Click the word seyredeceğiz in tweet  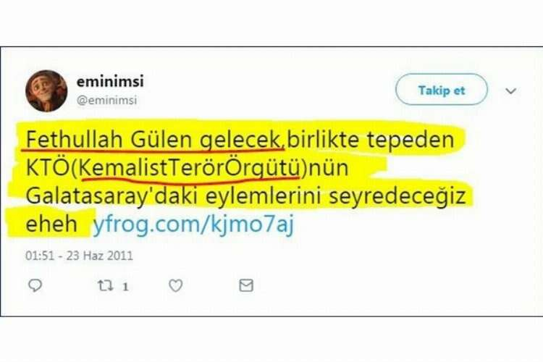click(x=397, y=196)
